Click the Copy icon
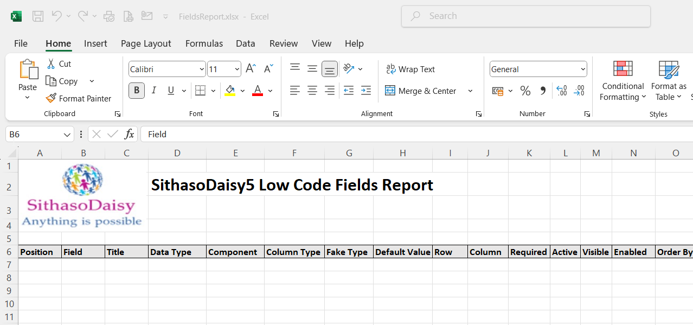 (x=51, y=81)
